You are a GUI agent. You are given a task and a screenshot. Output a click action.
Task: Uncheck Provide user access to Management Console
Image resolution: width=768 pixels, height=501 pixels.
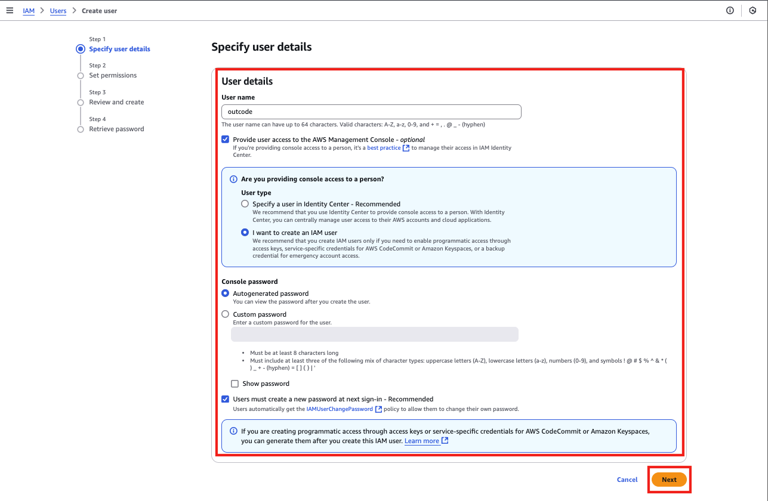(x=225, y=140)
